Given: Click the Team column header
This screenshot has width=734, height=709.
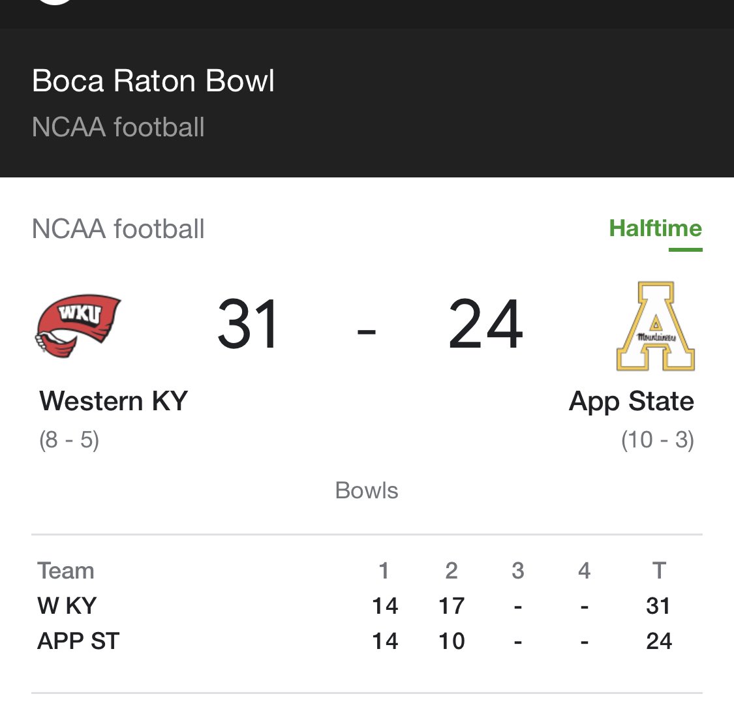Looking at the screenshot, I should (65, 571).
